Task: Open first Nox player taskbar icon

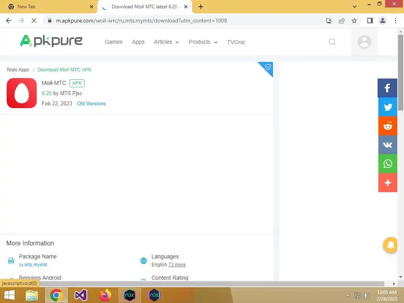Action: pos(129,295)
